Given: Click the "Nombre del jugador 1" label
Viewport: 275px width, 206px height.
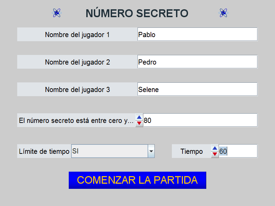Looking at the screenshot, I should 77,35.
